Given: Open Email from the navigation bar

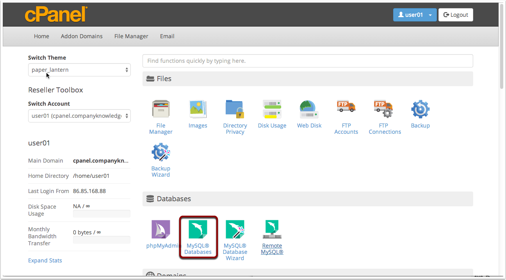Looking at the screenshot, I should click(167, 36).
